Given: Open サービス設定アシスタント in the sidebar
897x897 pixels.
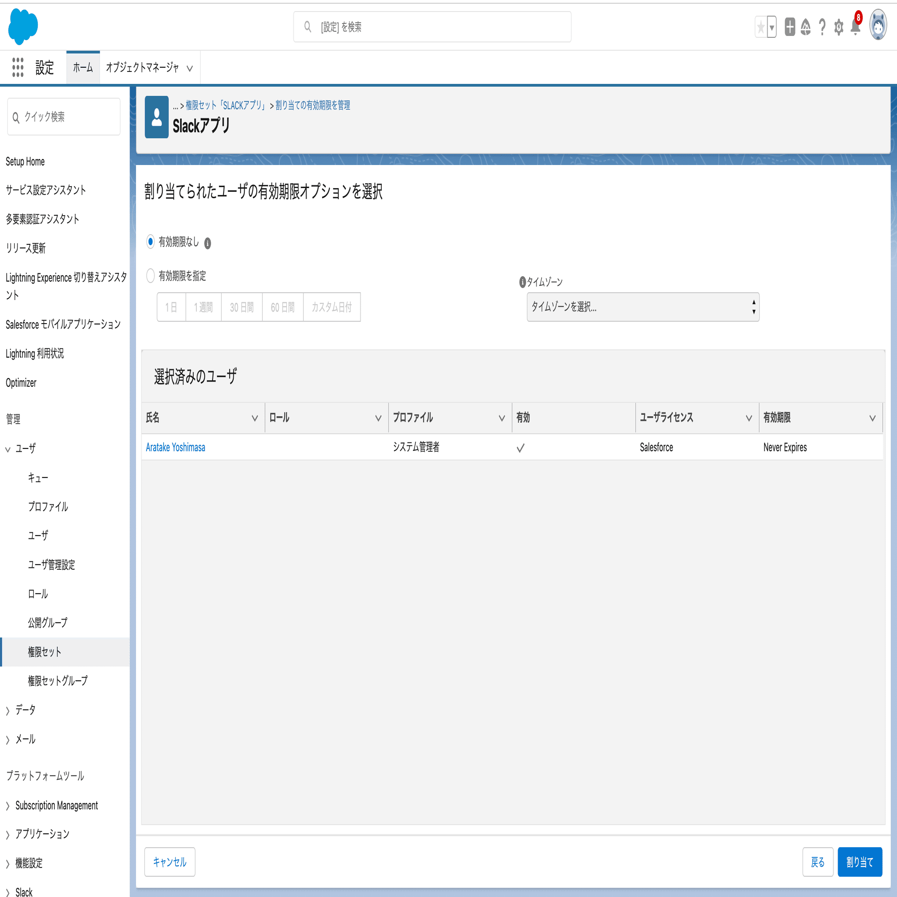Looking at the screenshot, I should point(46,190).
